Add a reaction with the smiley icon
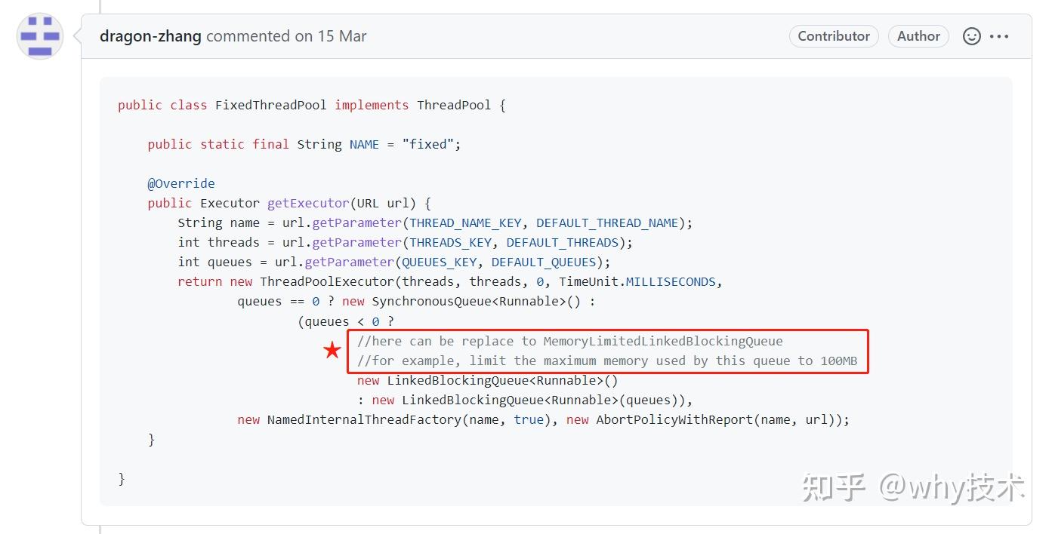 (x=971, y=36)
